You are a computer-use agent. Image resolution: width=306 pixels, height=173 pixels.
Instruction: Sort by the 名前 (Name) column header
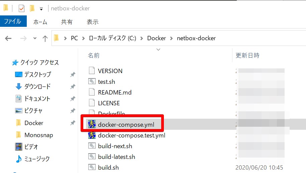(x=94, y=55)
